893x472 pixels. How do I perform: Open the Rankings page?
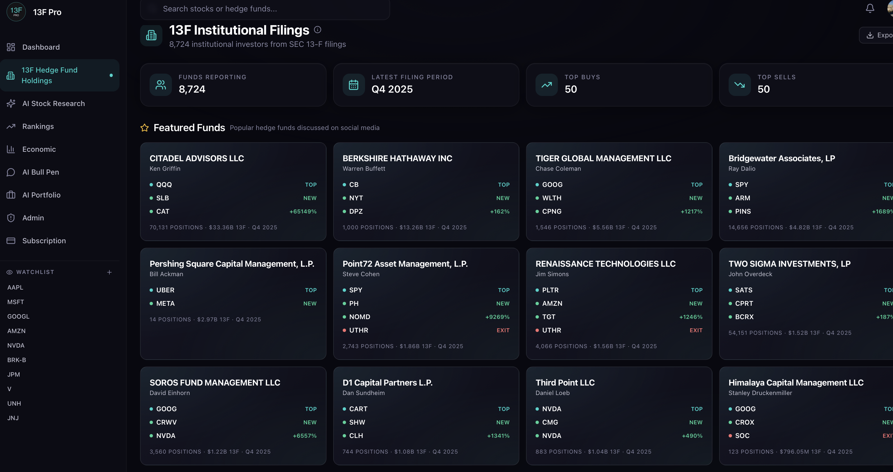pos(60,126)
